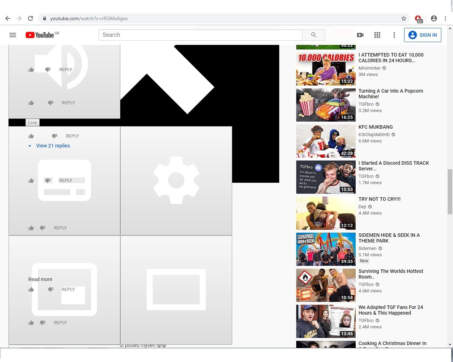Open the large player settings gear
Image resolution: width=453 pixels, height=362 pixels.
176,181
